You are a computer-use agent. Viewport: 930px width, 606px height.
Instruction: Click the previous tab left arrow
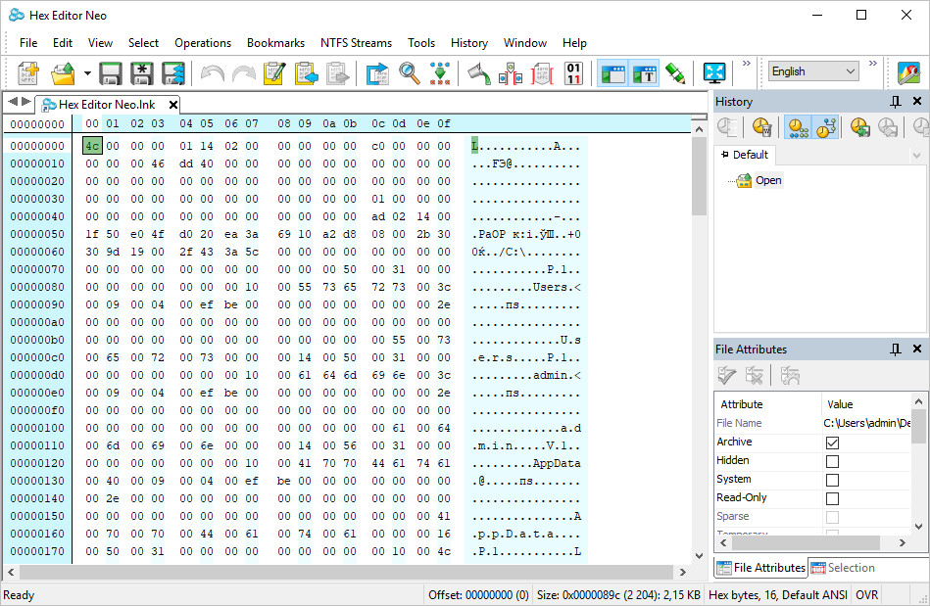13,102
